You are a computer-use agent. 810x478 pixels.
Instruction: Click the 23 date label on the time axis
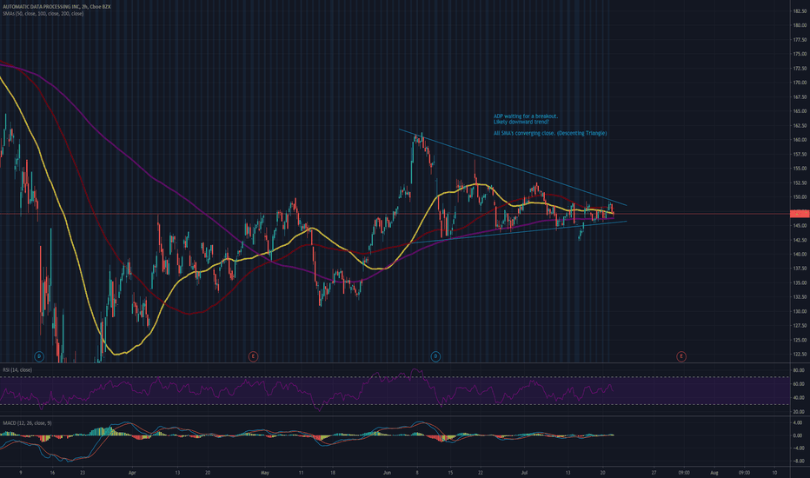(83, 472)
